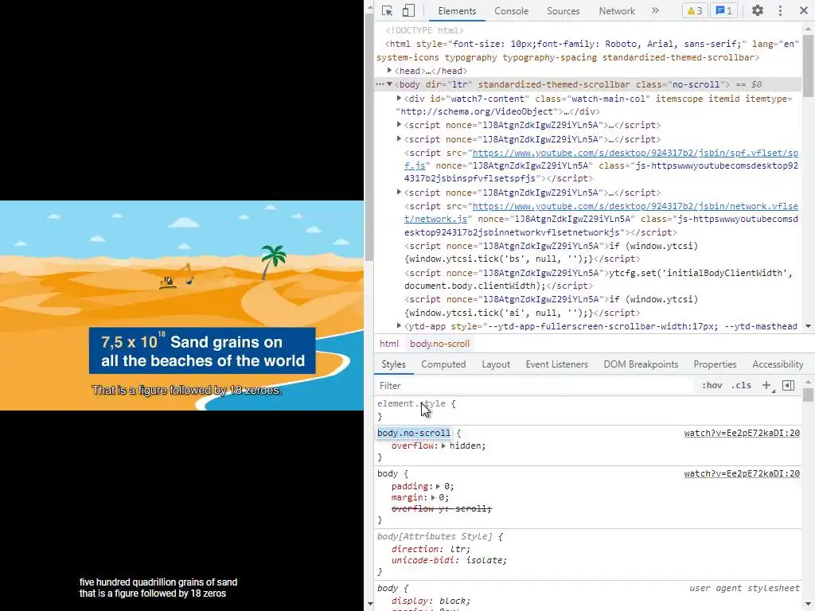Image resolution: width=815 pixels, height=611 pixels.
Task: Expand the ytd-app element node
Action: tap(399, 325)
